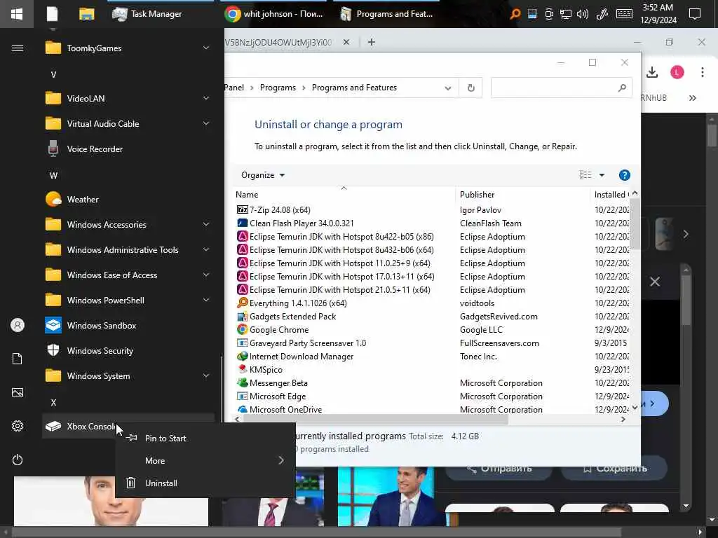The image size is (718, 538).
Task: Open Settings gear in Start sidebar
Action: [18, 426]
